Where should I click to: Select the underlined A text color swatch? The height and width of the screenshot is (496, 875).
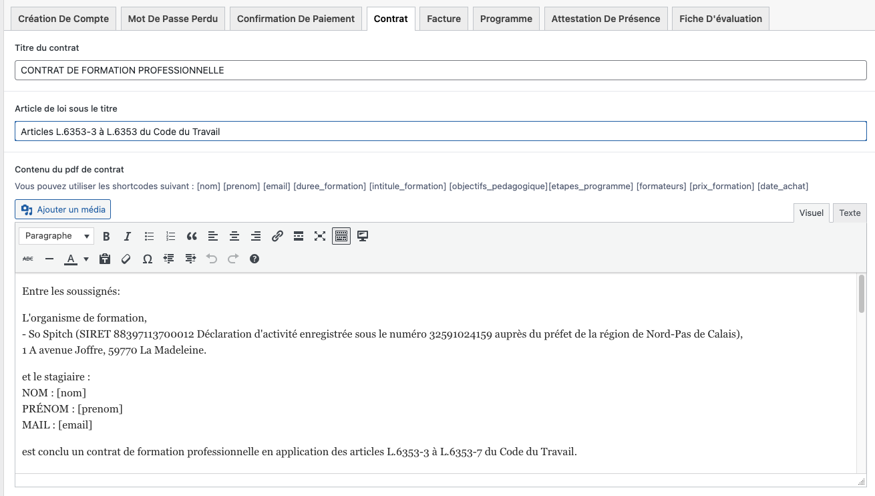click(70, 259)
